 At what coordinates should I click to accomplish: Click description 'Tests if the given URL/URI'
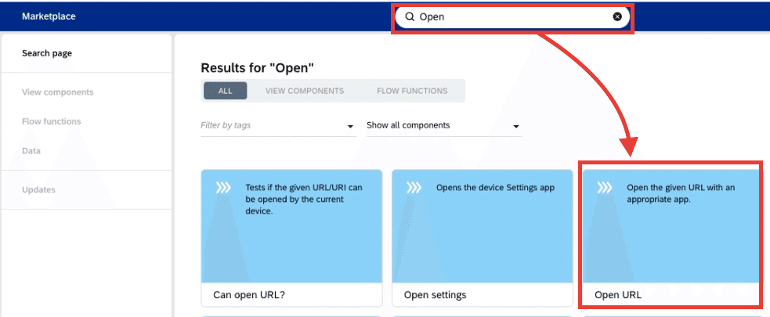[x=304, y=200]
